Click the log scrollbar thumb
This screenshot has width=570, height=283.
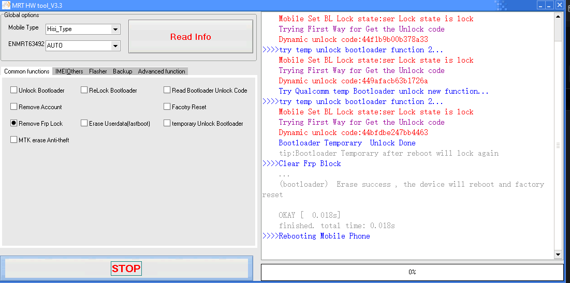[558, 145]
